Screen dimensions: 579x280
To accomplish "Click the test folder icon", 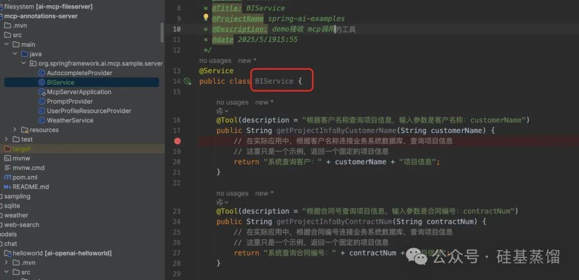I will click(x=16, y=139).
